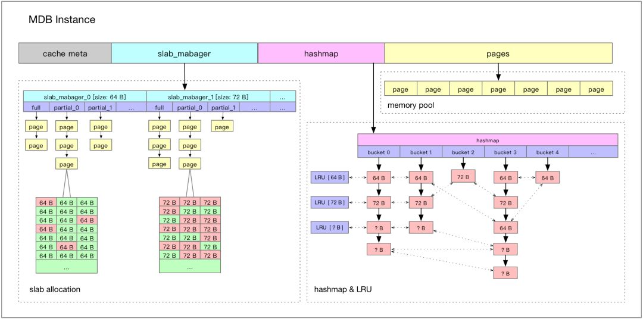The width and height of the screenshot is (643, 319).
Task: Click the hashmap & LRU label
Action: point(343,289)
